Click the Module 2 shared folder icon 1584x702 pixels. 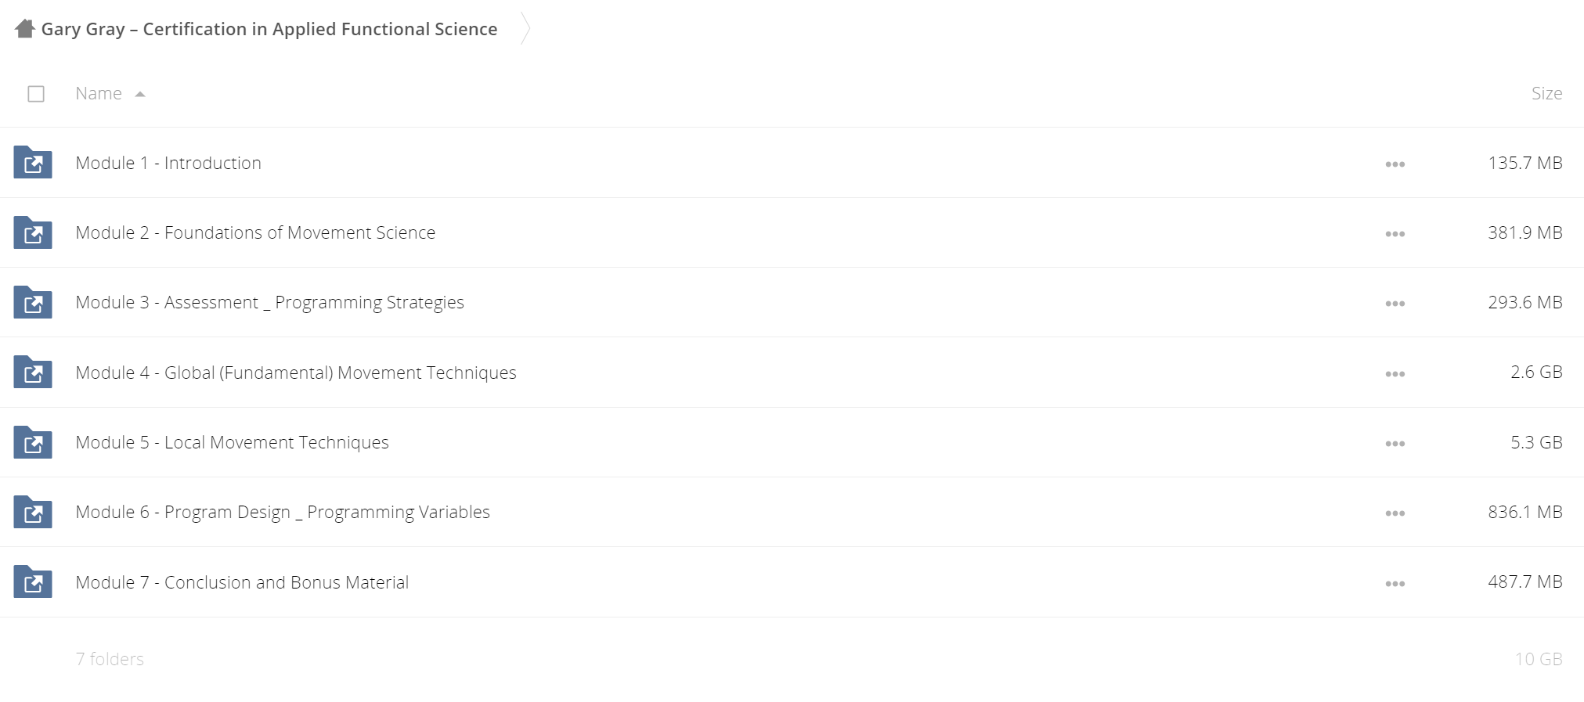pyautogui.click(x=33, y=232)
